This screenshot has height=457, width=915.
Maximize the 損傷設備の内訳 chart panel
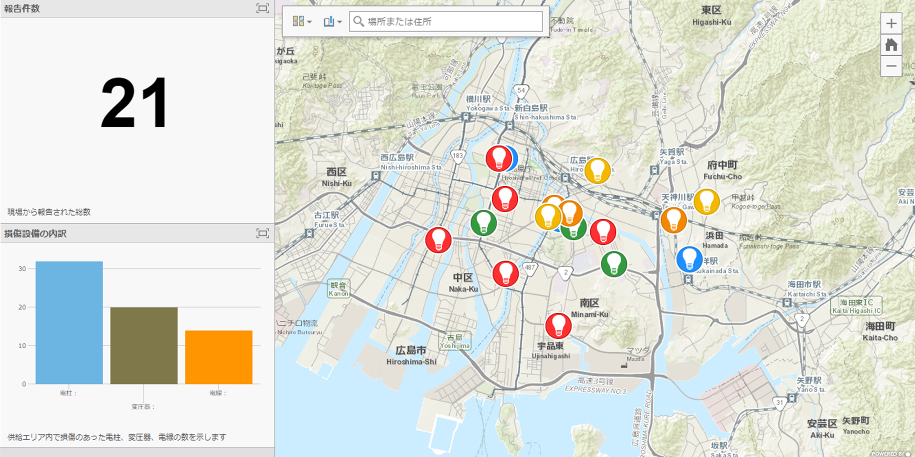(x=262, y=234)
